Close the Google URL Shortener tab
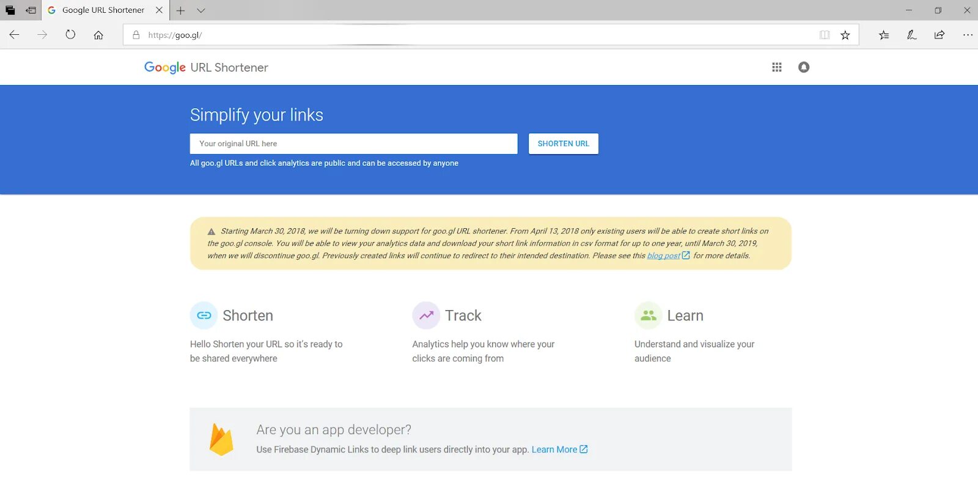 click(159, 10)
